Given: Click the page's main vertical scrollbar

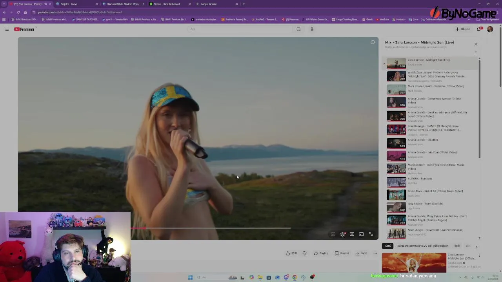Looking at the screenshot, I should click(x=500, y=57).
